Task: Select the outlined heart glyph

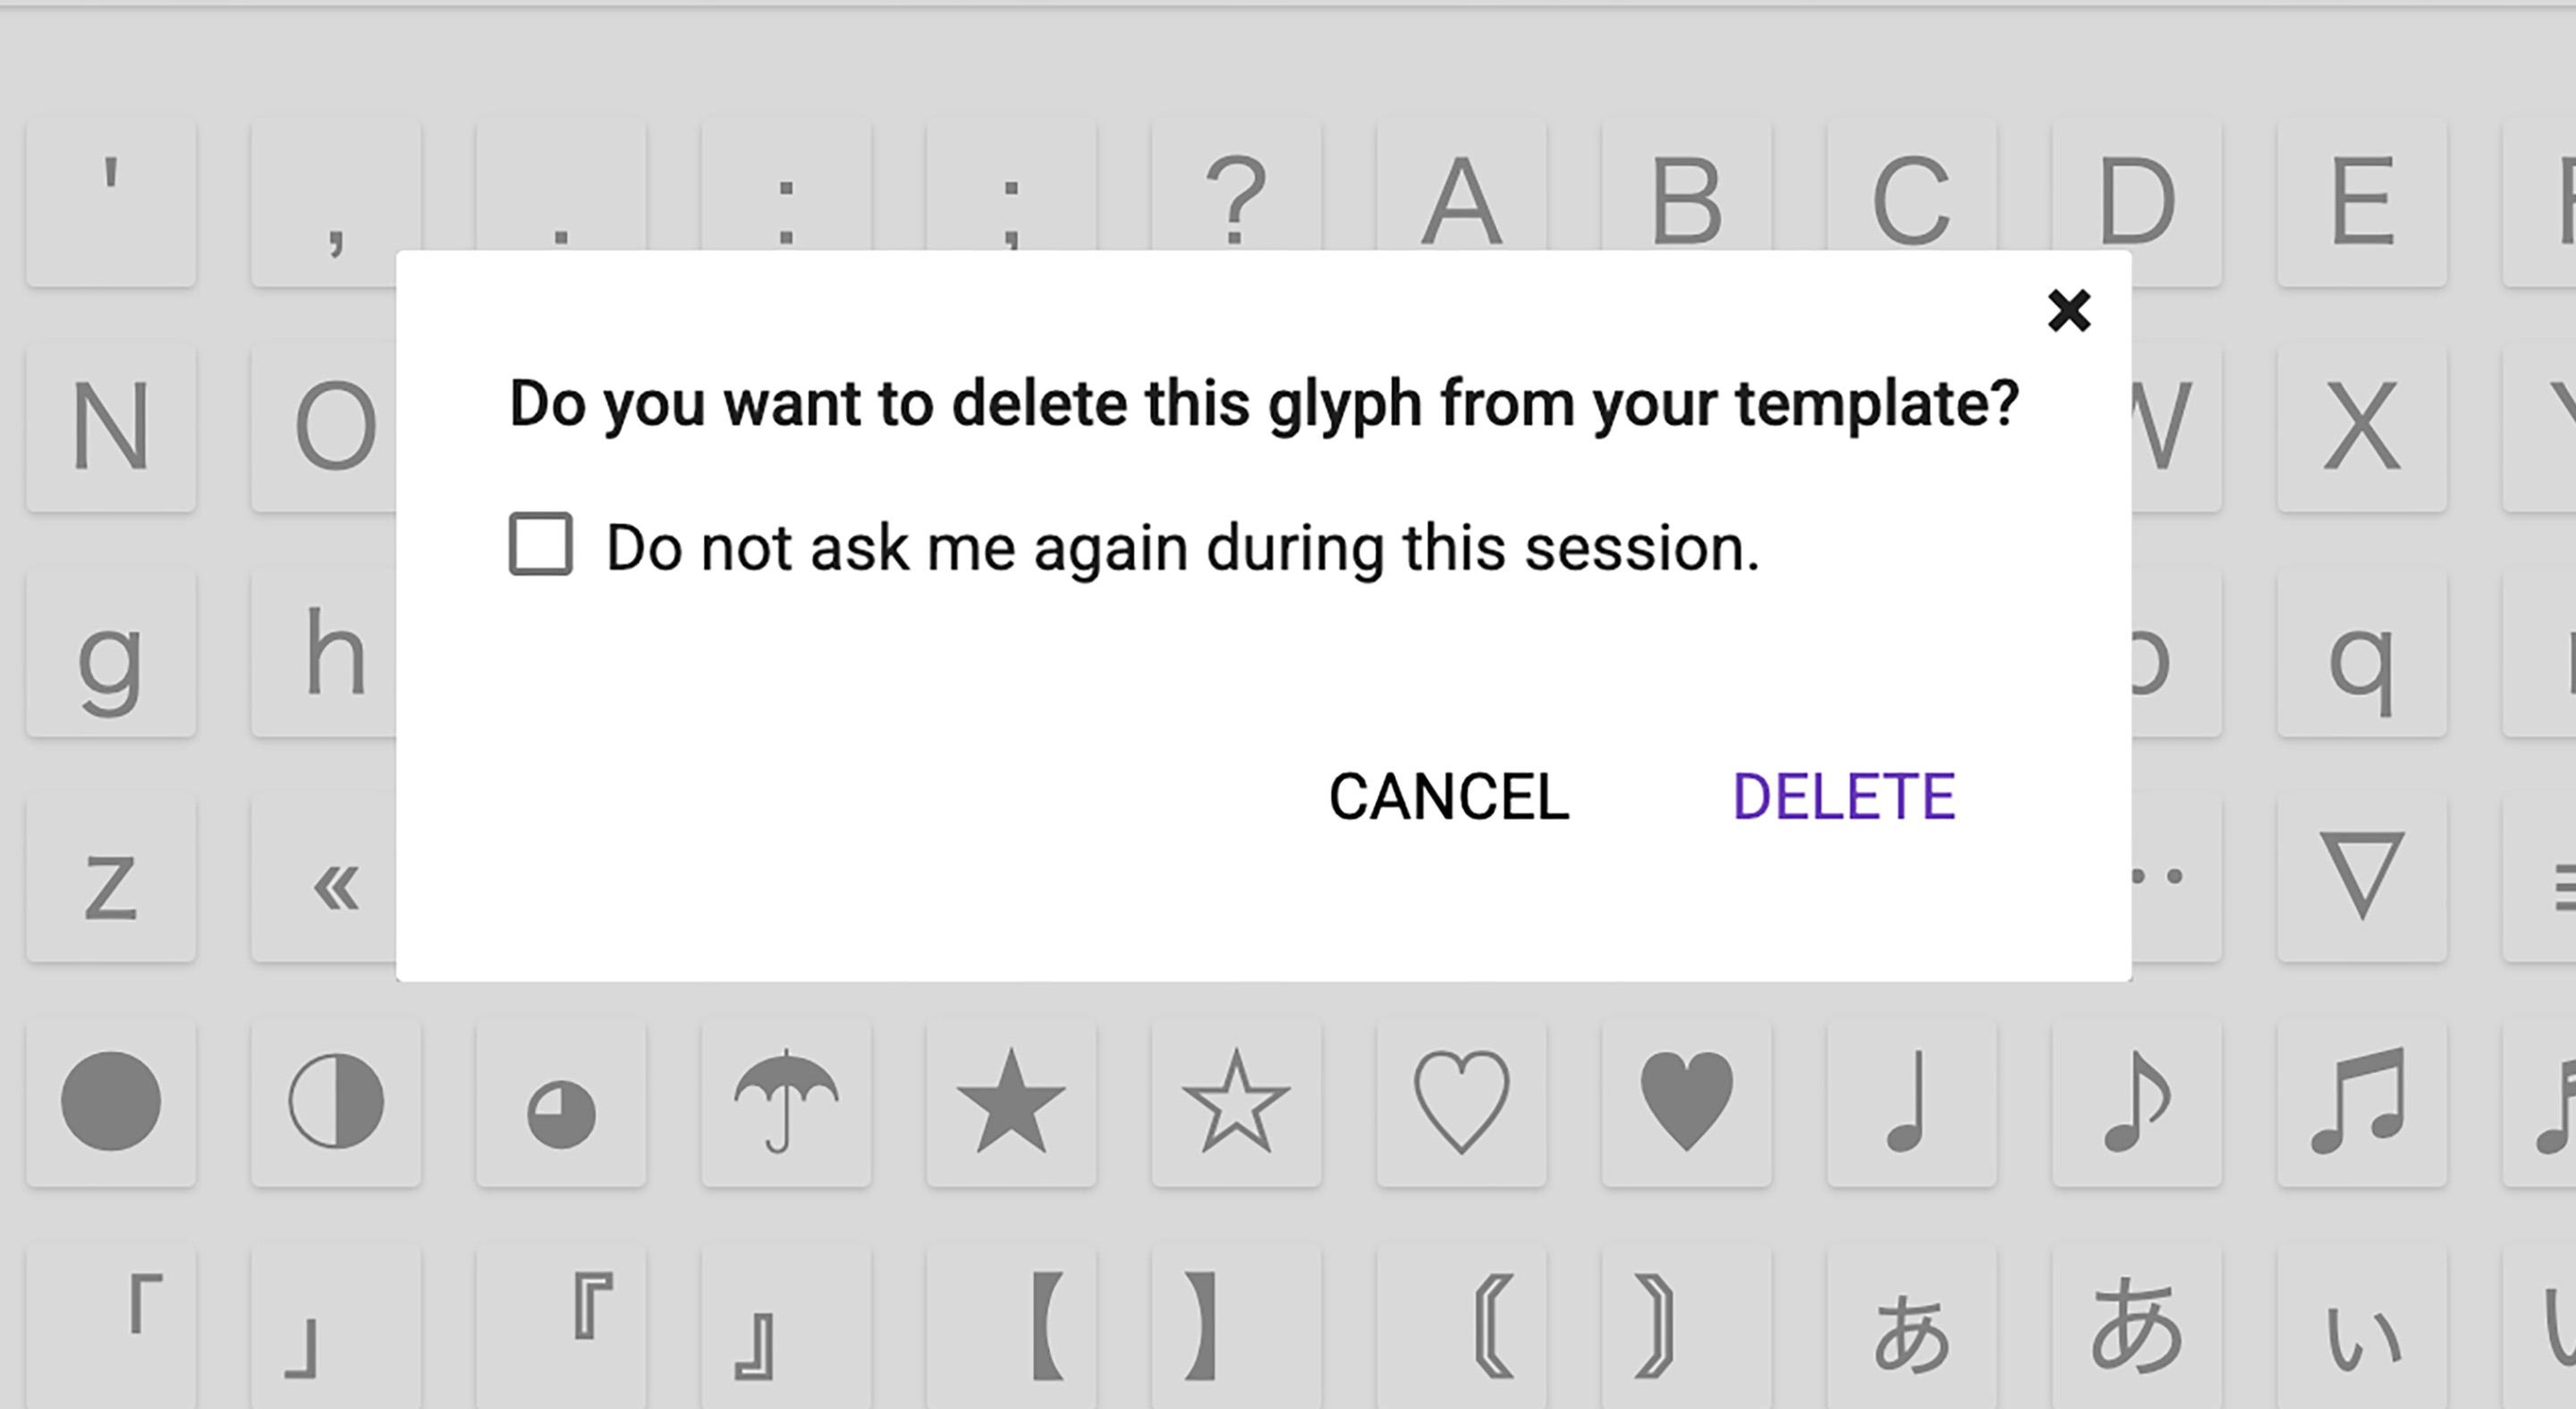Action: pos(1461,1101)
